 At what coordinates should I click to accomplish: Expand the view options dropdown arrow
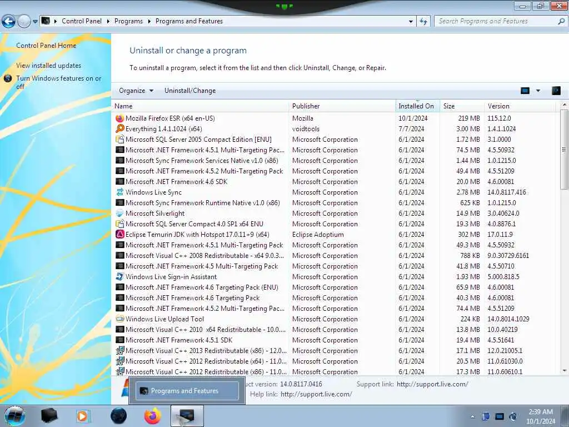click(538, 91)
